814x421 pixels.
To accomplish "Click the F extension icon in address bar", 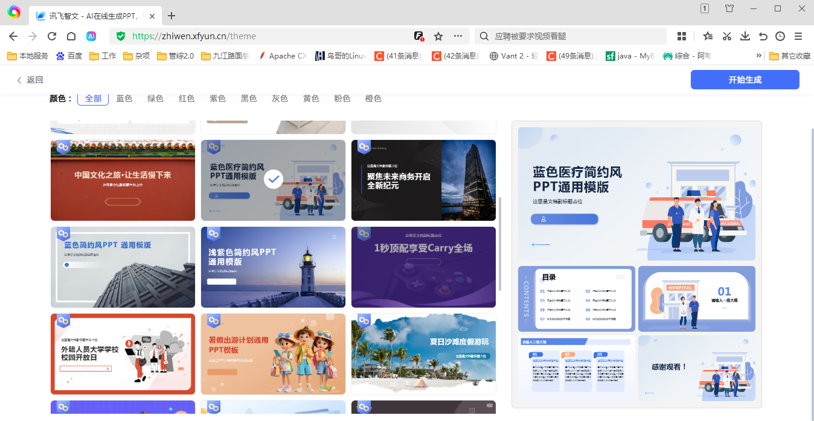I will pos(419,36).
